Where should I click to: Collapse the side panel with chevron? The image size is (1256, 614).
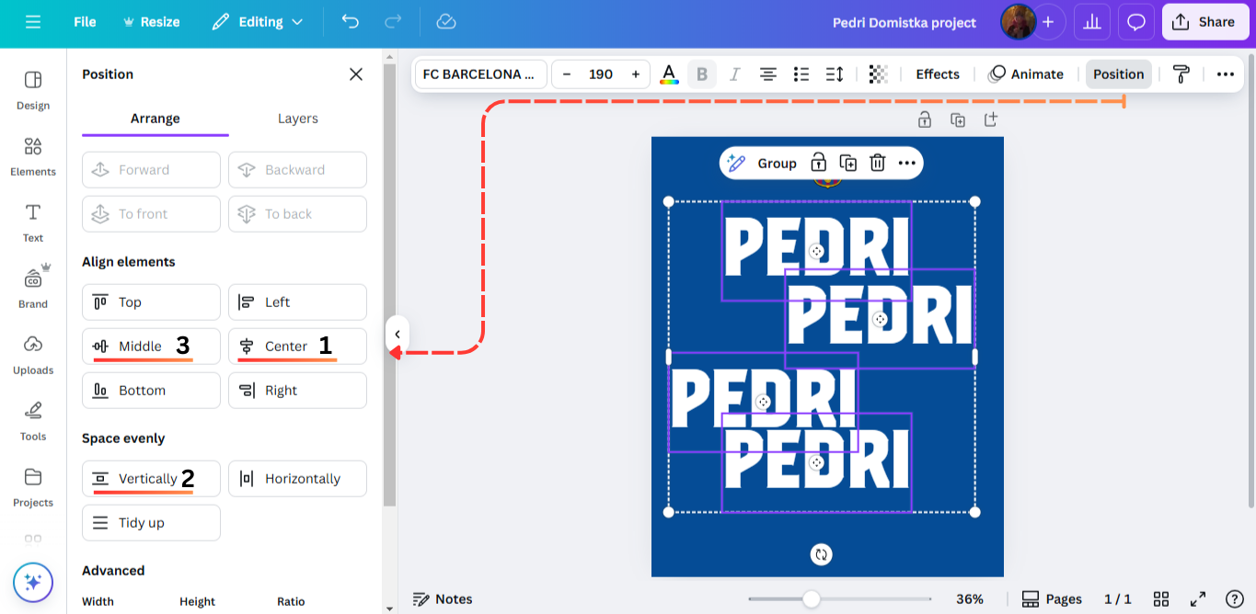[397, 335]
